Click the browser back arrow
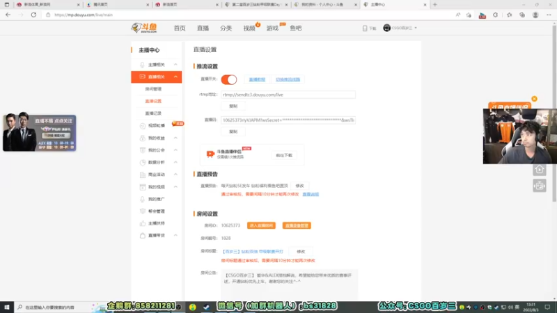 [8, 15]
